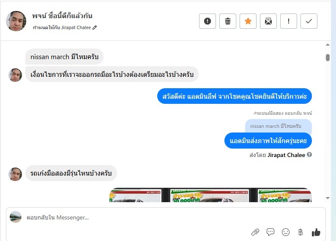Mark conversation unread with envelope icon
This screenshot has width=336, height=241.
click(268, 21)
